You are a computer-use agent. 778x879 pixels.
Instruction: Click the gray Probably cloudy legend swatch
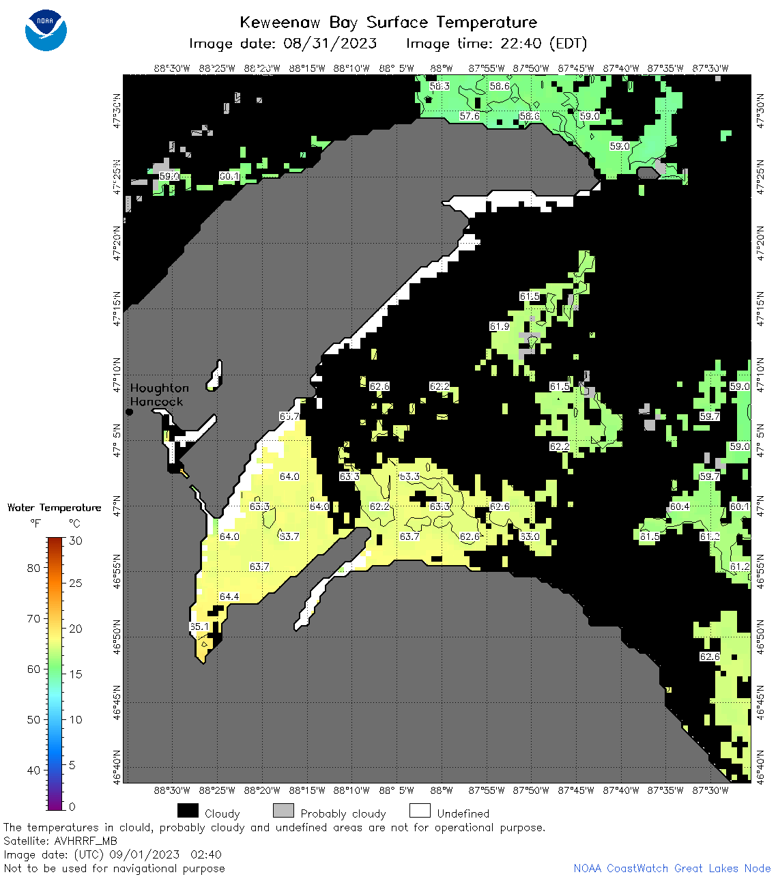point(283,811)
